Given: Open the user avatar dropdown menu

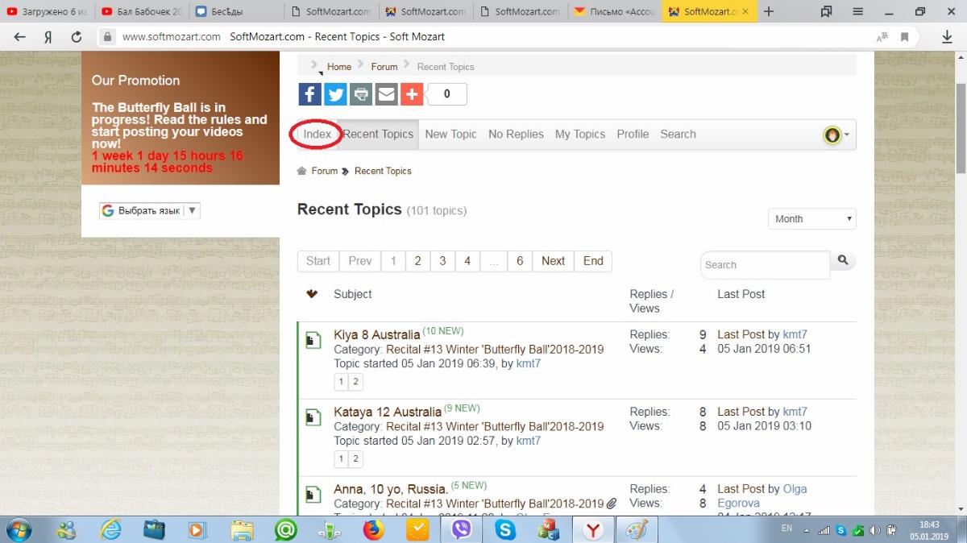Looking at the screenshot, I should point(837,135).
